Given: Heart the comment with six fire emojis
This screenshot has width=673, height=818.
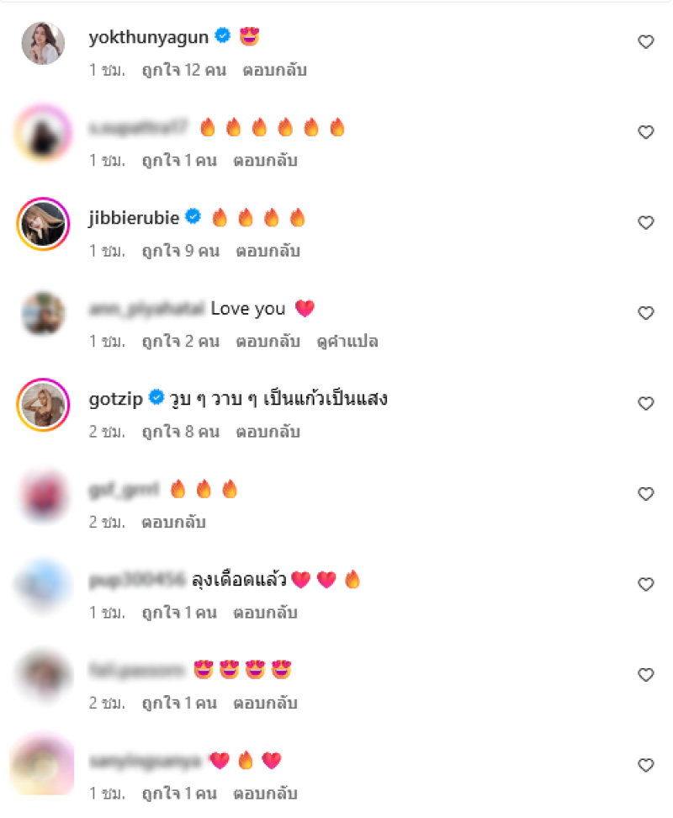Looking at the screenshot, I should [x=645, y=132].
